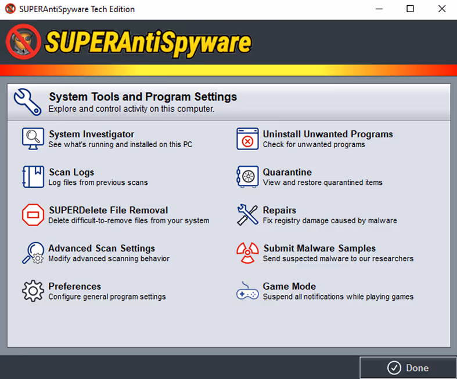Select the SUPERDelete stop-sign icon
The image size is (457, 379).
[x=33, y=214]
